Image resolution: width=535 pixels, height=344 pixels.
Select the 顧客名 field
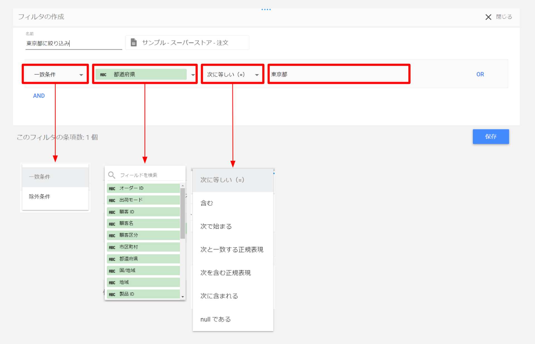coord(143,223)
